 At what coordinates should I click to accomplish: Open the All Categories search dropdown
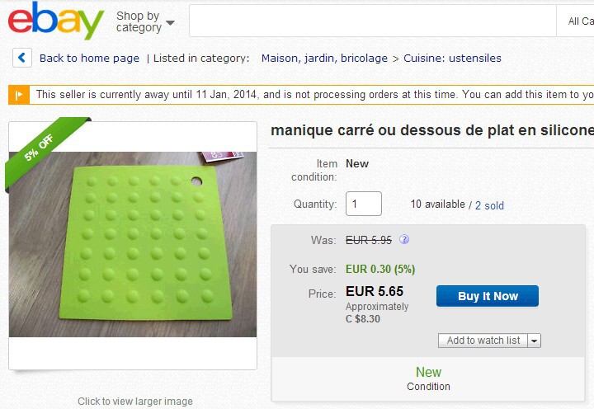click(x=580, y=21)
